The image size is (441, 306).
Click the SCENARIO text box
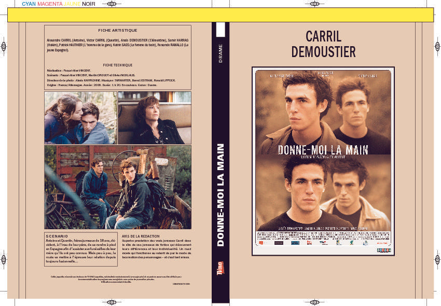(81, 248)
